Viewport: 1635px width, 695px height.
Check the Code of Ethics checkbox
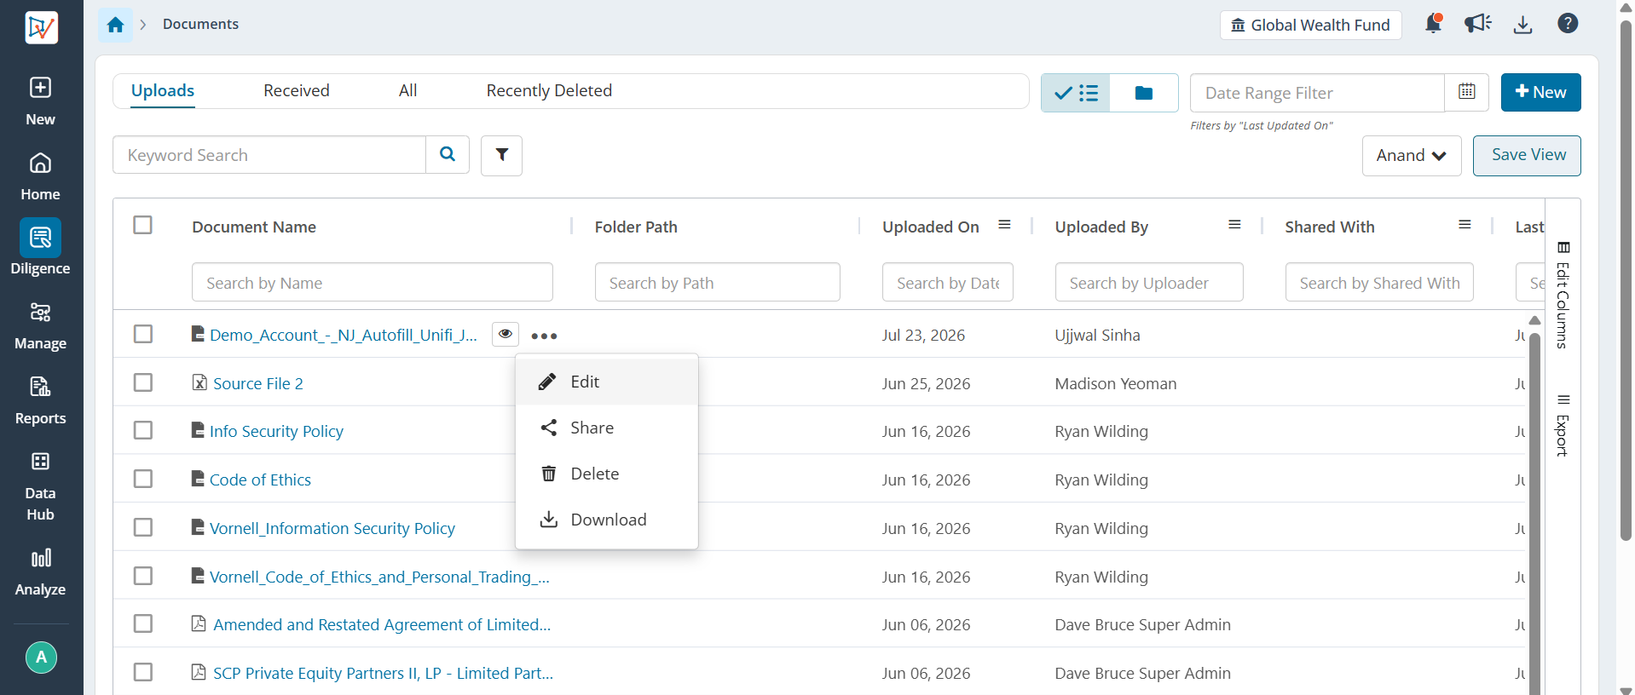[x=143, y=479]
